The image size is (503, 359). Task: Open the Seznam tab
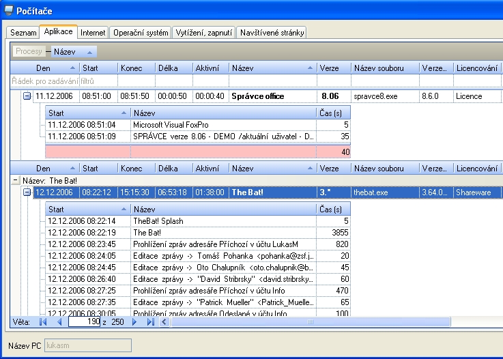pyautogui.click(x=23, y=33)
